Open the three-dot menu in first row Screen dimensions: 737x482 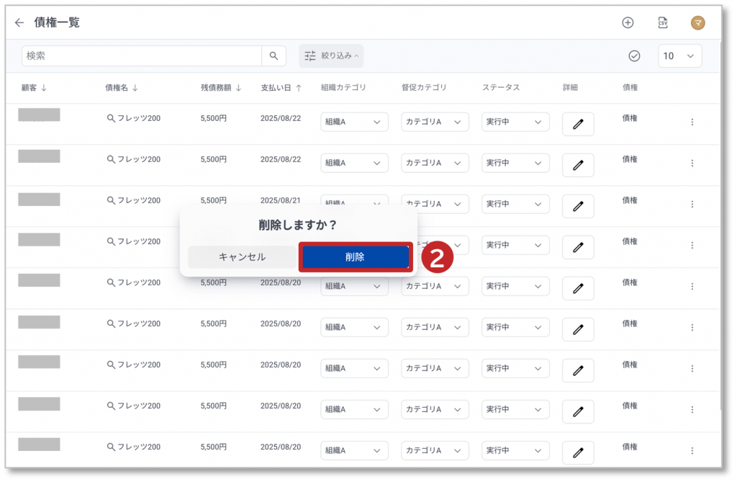coord(692,122)
